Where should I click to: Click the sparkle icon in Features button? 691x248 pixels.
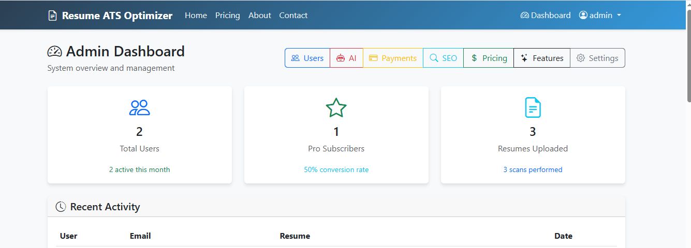tap(524, 58)
